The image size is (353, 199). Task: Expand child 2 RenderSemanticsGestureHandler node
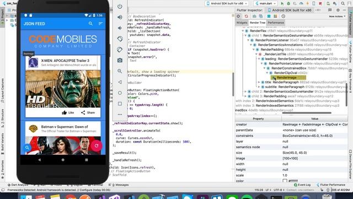click(245, 92)
